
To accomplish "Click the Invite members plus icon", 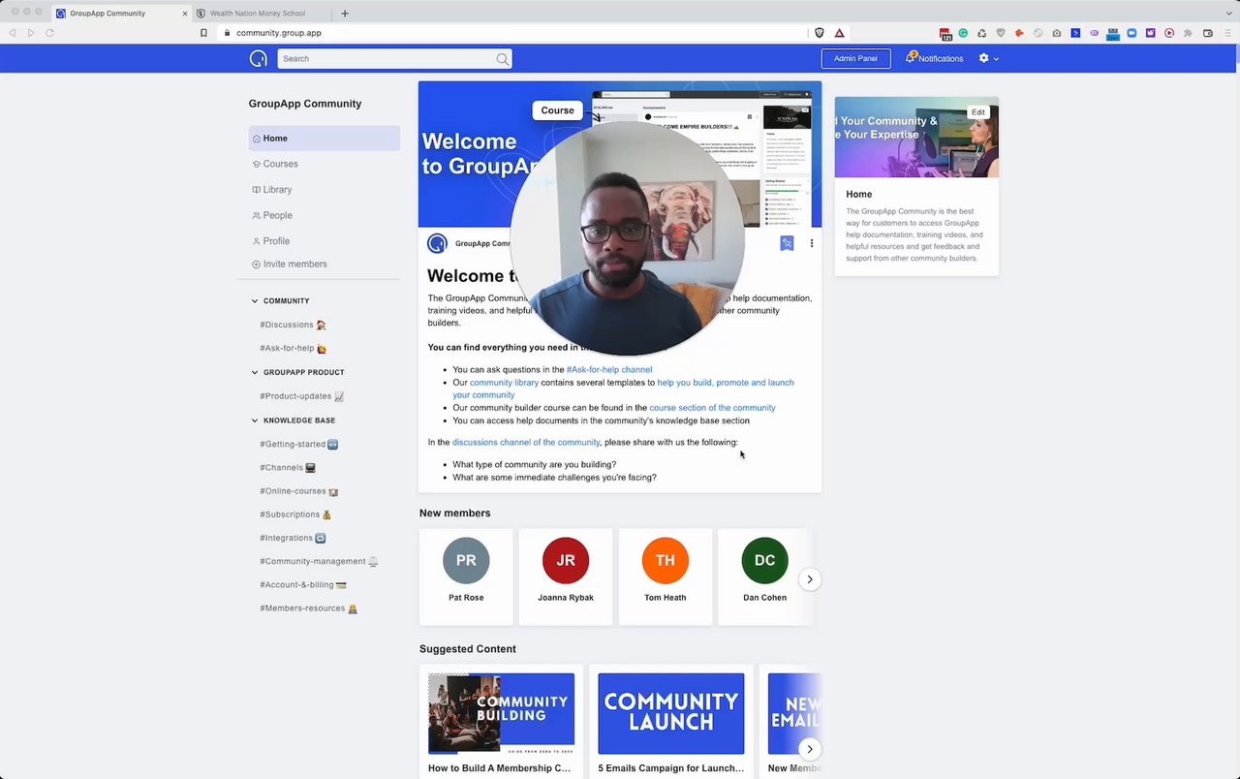I will coord(256,265).
